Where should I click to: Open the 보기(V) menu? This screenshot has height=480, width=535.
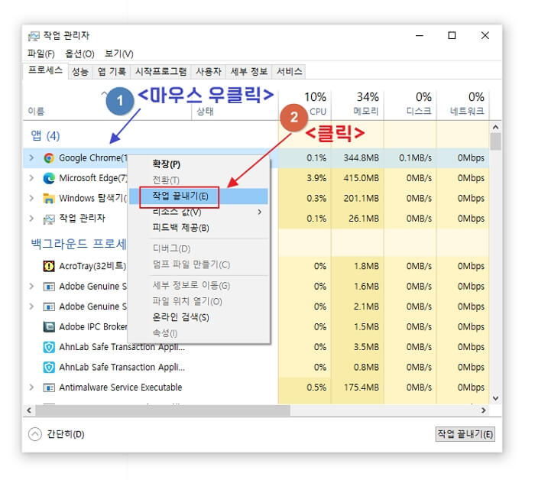(118, 54)
